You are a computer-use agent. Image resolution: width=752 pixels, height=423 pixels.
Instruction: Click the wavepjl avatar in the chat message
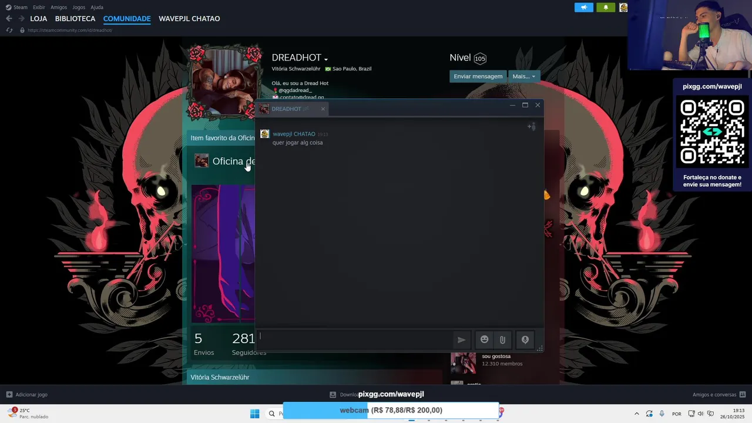pyautogui.click(x=264, y=134)
